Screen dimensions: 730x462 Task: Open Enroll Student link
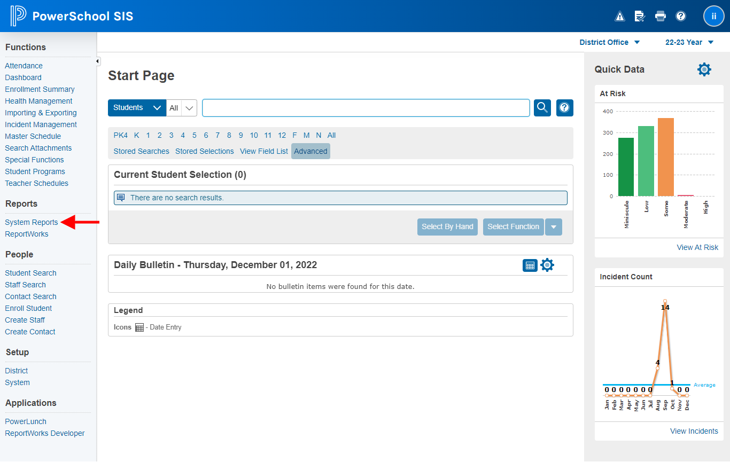[x=28, y=308]
